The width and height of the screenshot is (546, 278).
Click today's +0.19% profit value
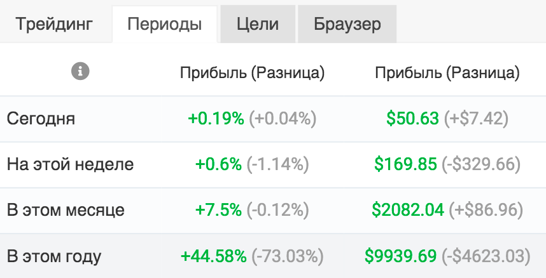pyautogui.click(x=216, y=119)
